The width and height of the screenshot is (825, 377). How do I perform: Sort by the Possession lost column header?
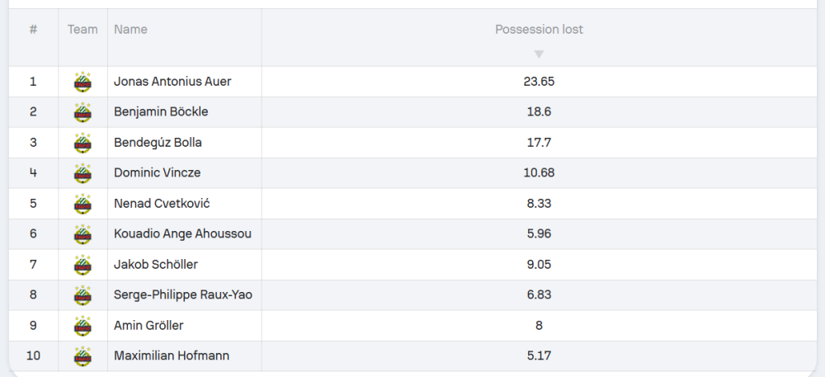[x=539, y=30]
